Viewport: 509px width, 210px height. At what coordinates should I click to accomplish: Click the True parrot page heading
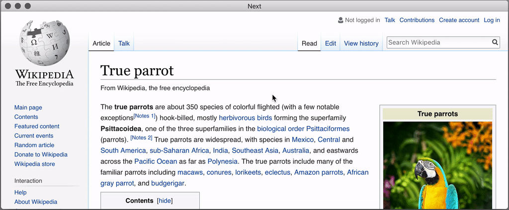(137, 71)
